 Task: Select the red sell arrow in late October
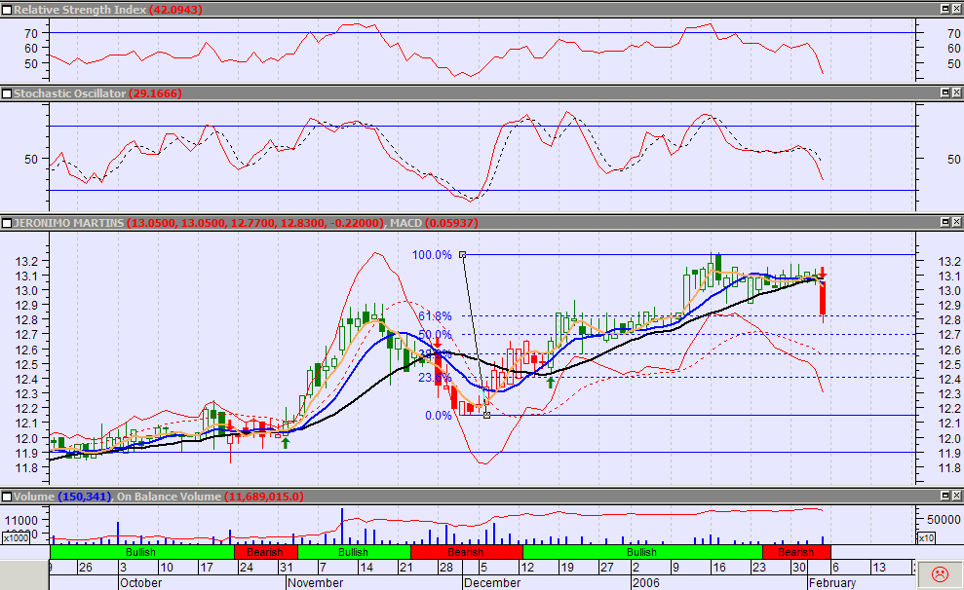click(x=230, y=425)
